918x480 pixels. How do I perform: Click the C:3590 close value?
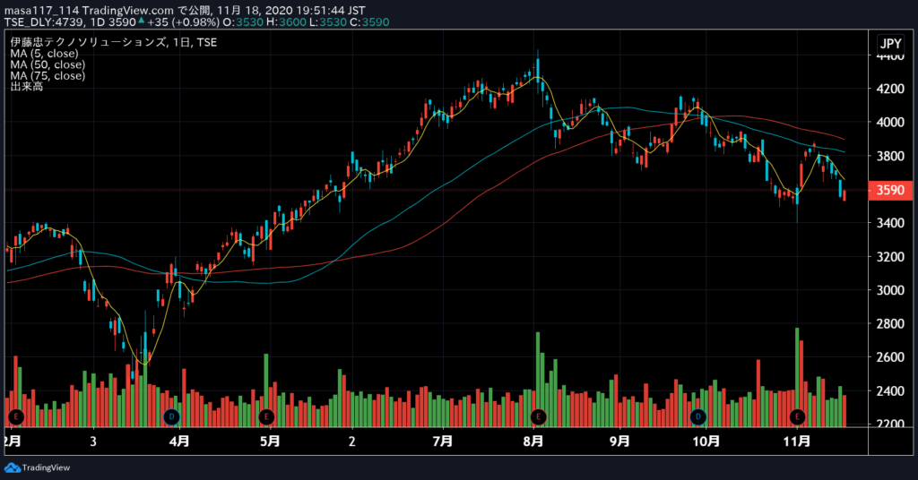pos(369,22)
